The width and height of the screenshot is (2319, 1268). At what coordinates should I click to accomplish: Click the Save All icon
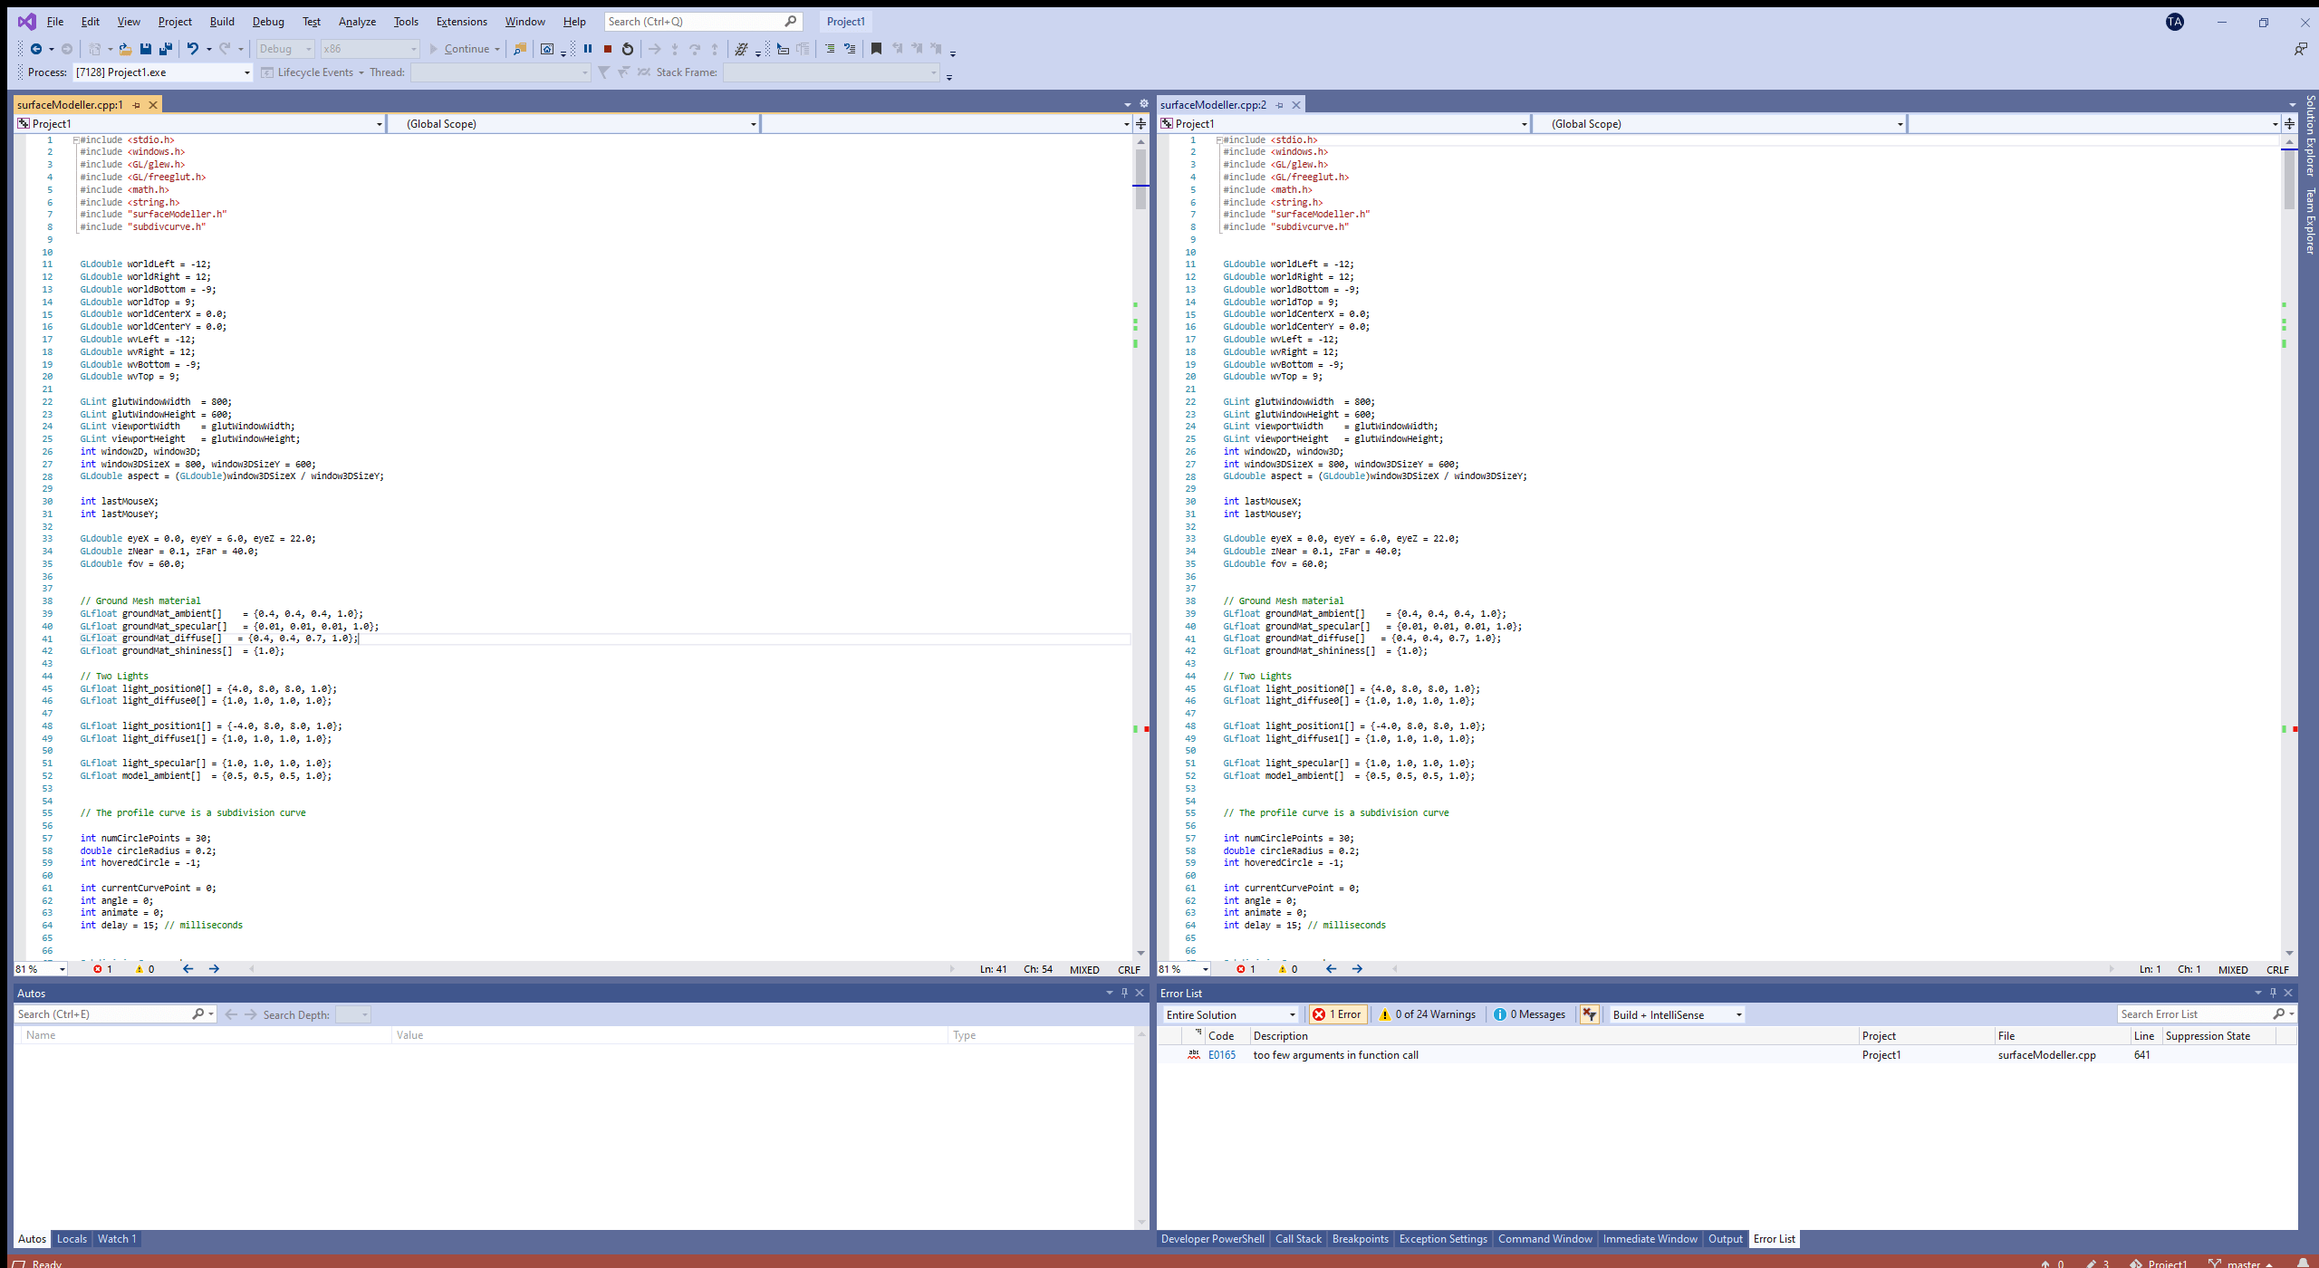point(166,49)
